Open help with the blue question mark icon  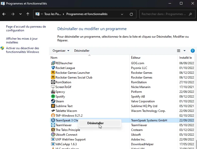(x=193, y=51)
